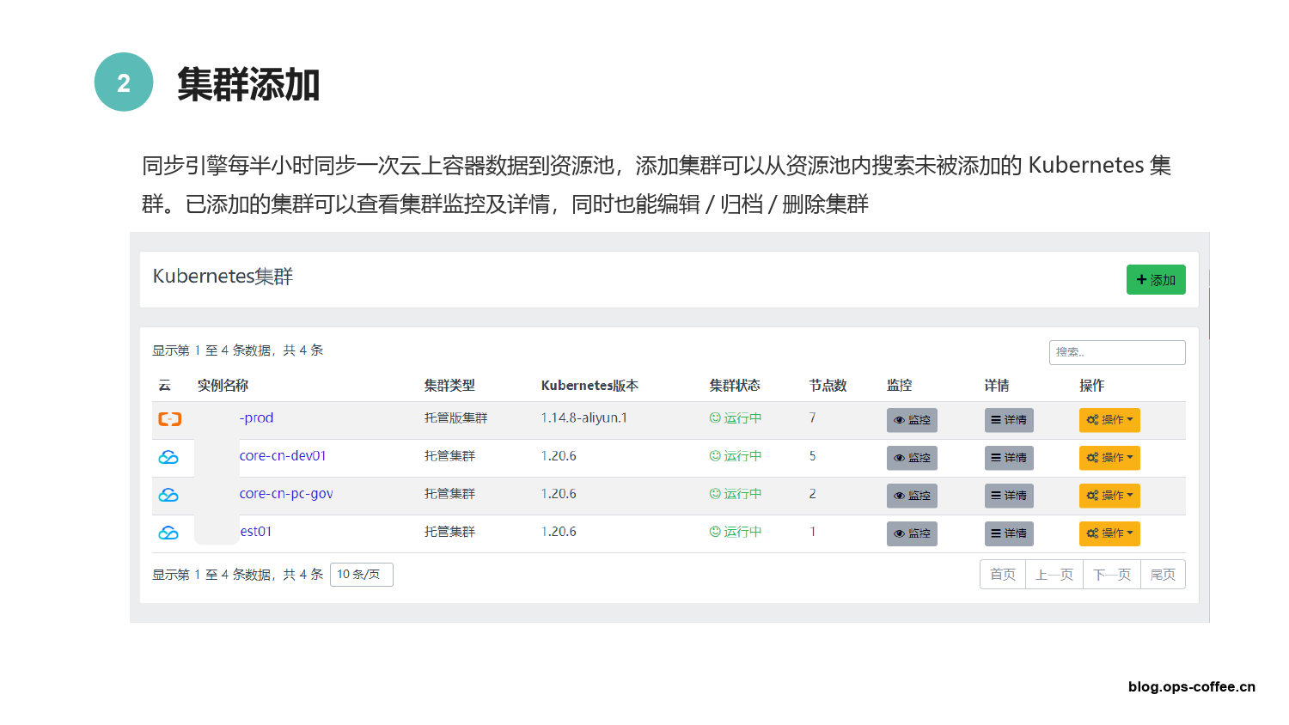
Task: Expand the 操作 dropdown for the -prod cluster
Action: [1109, 420]
